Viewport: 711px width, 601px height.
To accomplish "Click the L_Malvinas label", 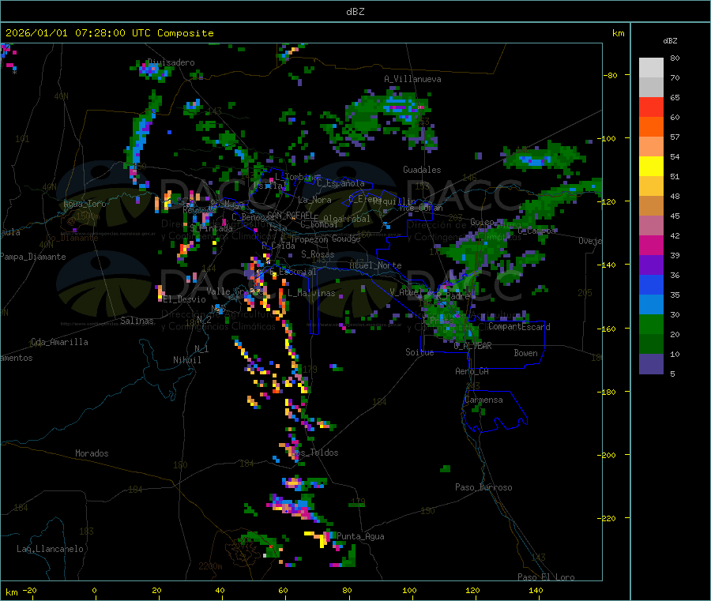I will (x=311, y=293).
